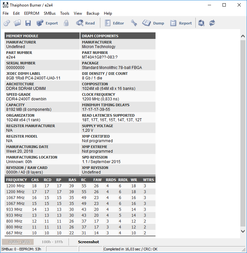Save the dump using the floppy disk icon
Screen dimensions: 247x253
[28, 23]
